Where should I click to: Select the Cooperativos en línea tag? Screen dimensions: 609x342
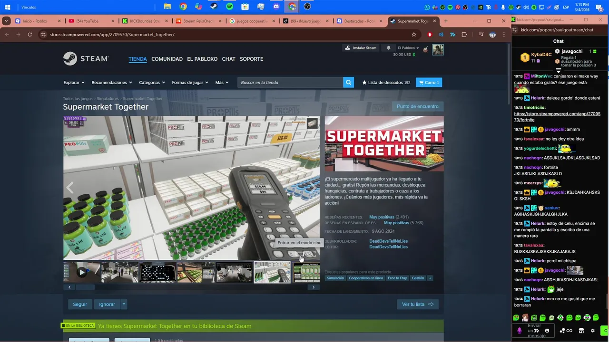coord(365,278)
